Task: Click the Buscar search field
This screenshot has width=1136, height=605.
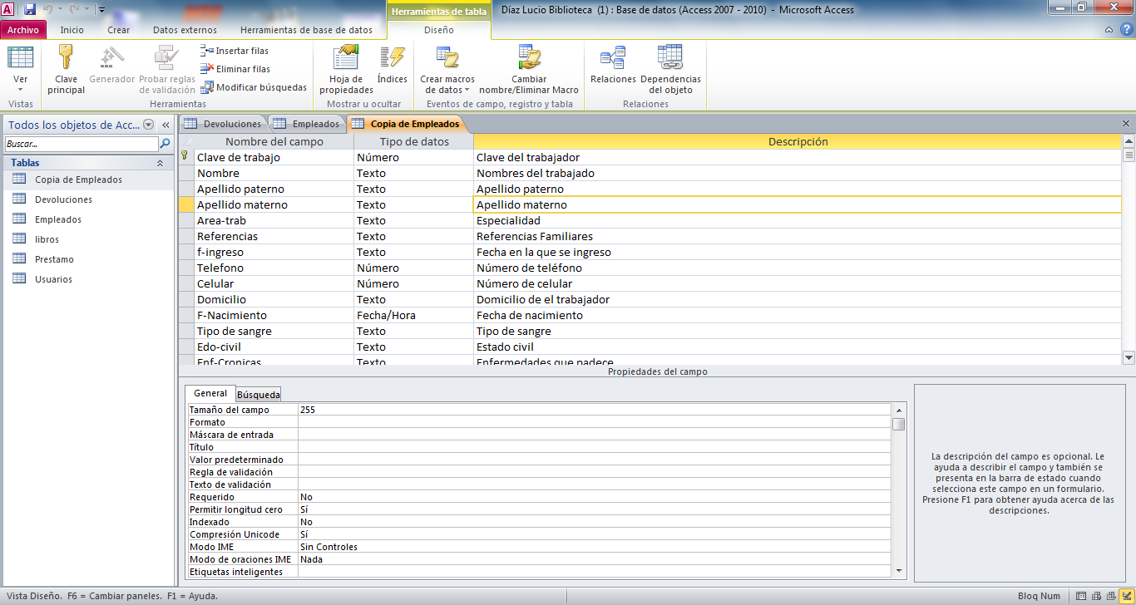Action: (80, 144)
